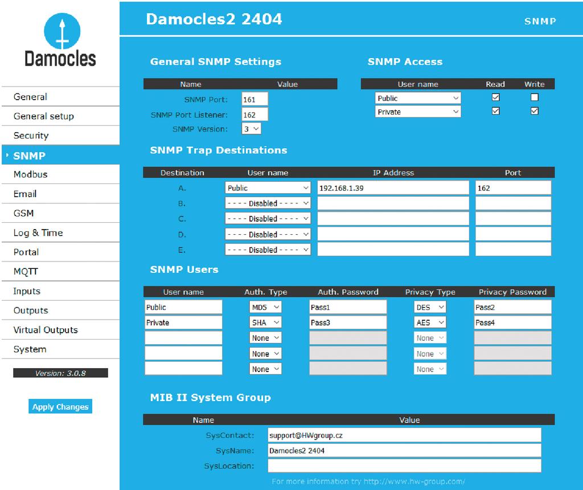The width and height of the screenshot is (583, 490).
Task: Open AES privacy type dropdown
Action: click(430, 322)
